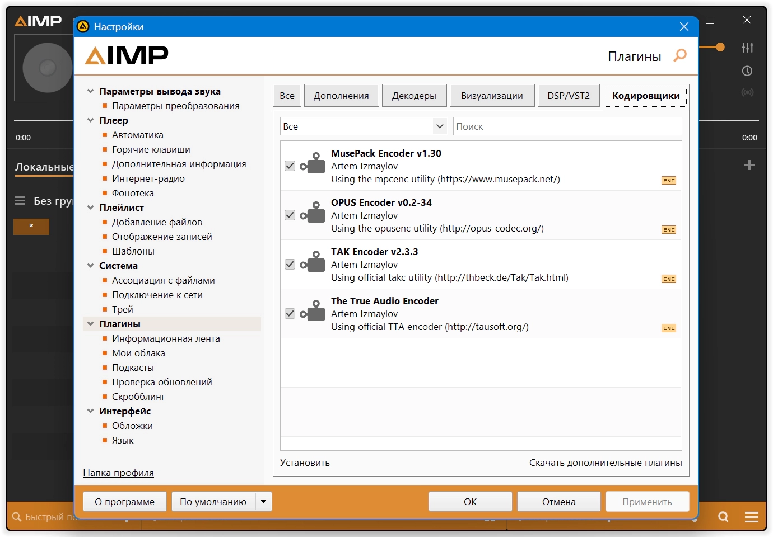Click the search magnifier icon beside Плагины

(680, 55)
